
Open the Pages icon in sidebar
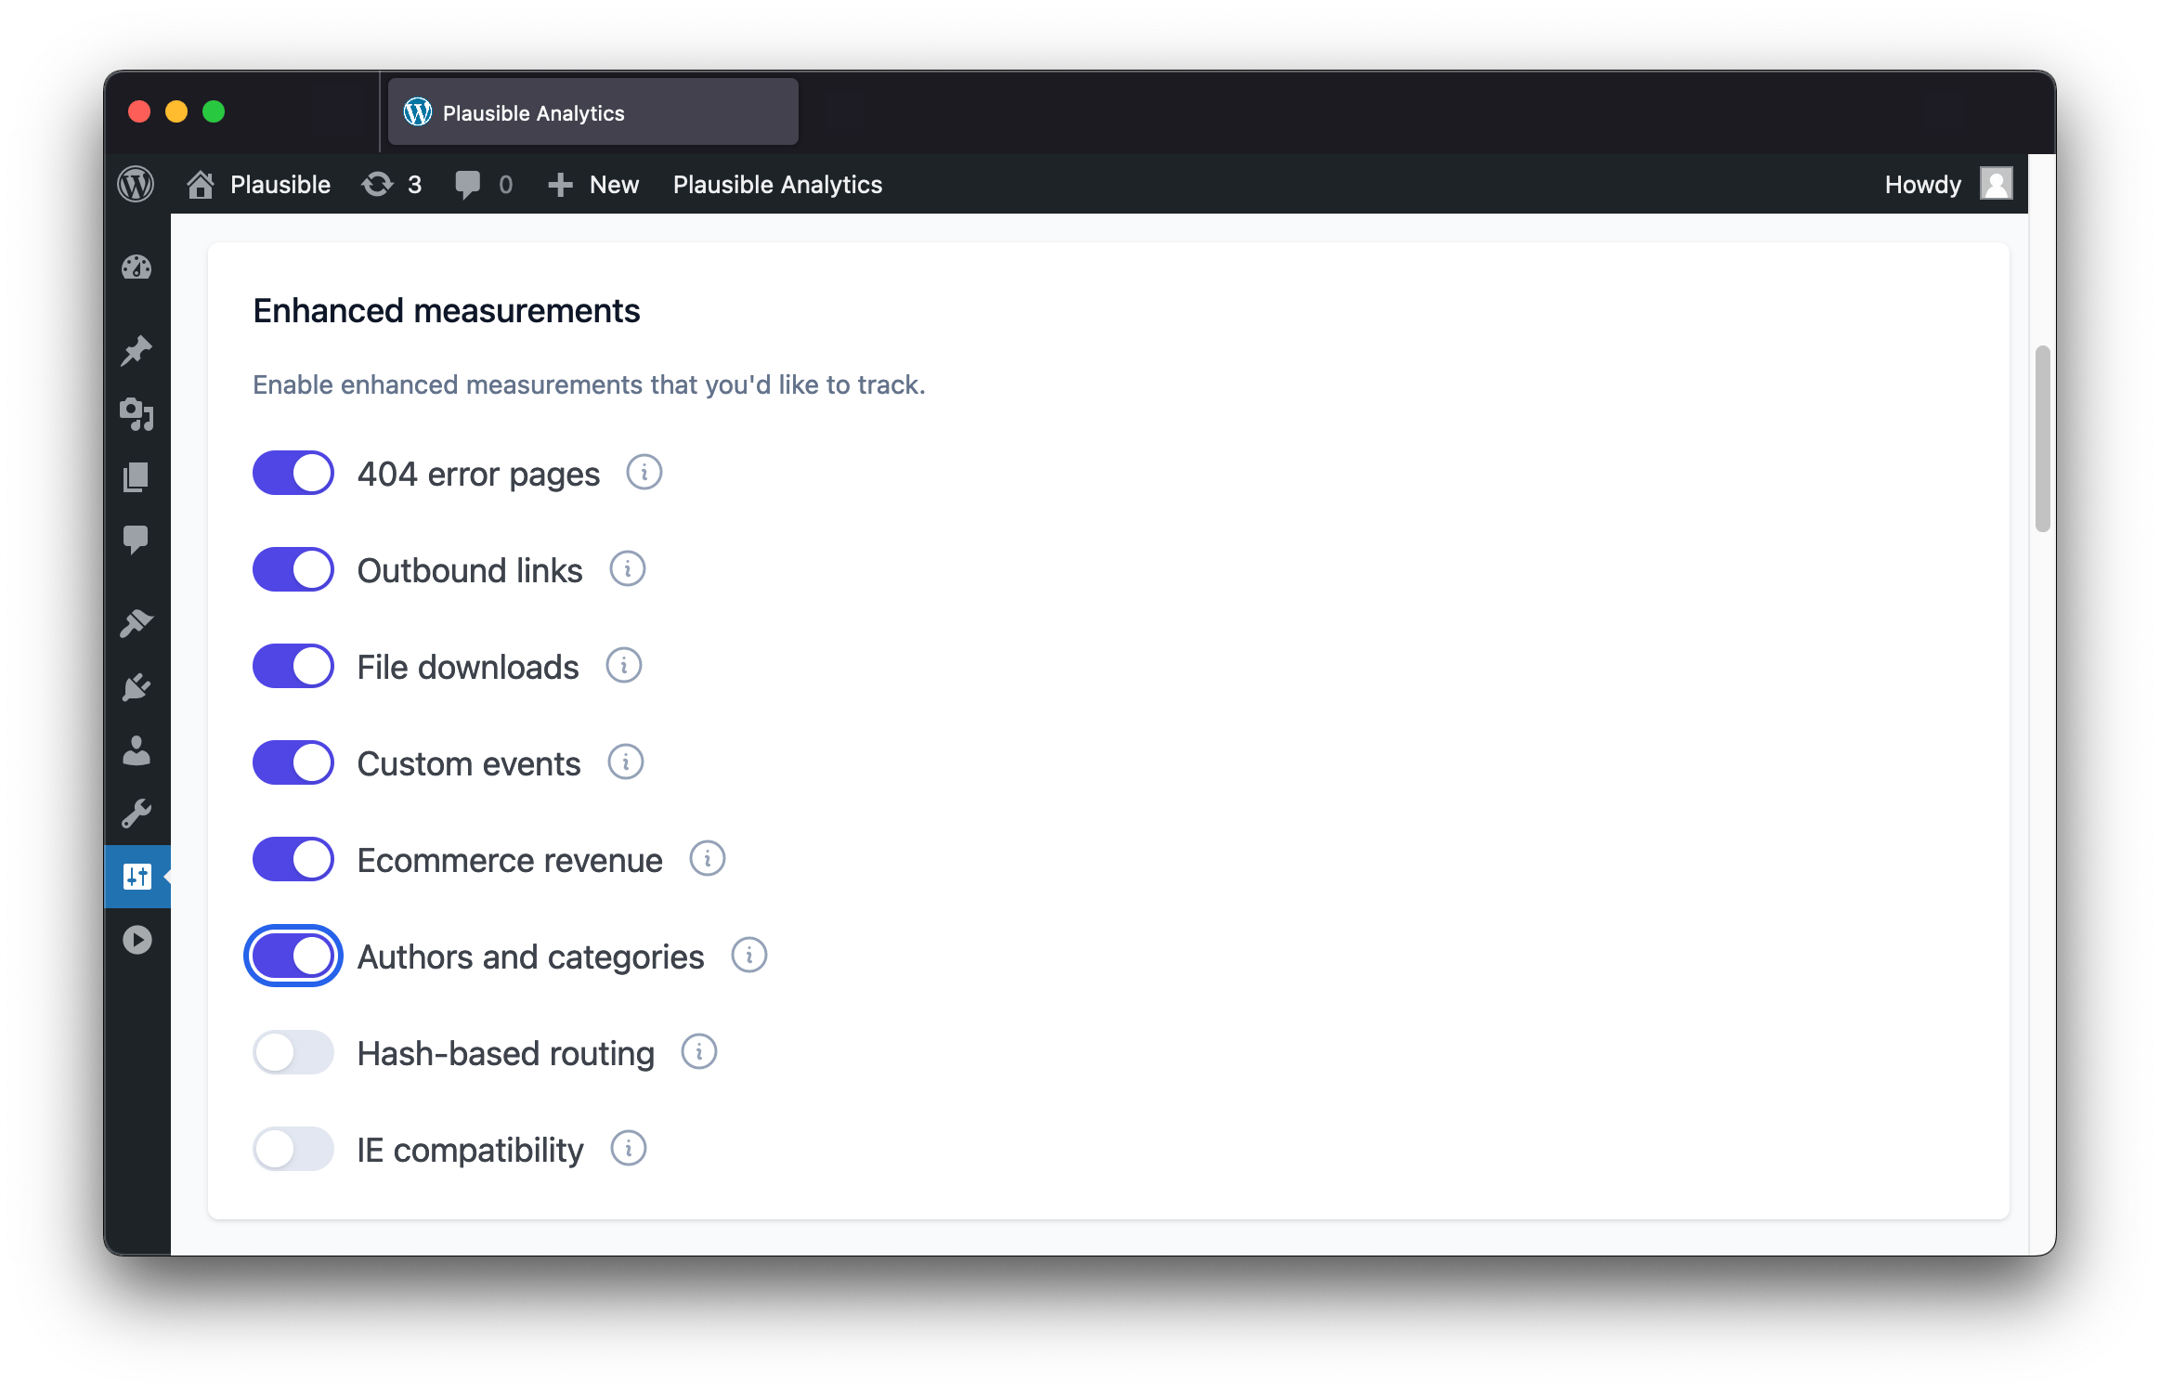(137, 477)
